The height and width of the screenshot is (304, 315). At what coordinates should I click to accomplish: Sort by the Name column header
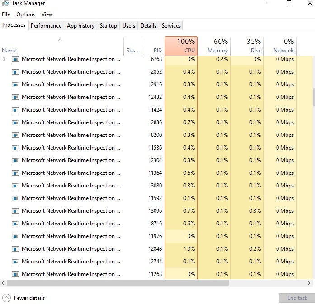click(61, 46)
